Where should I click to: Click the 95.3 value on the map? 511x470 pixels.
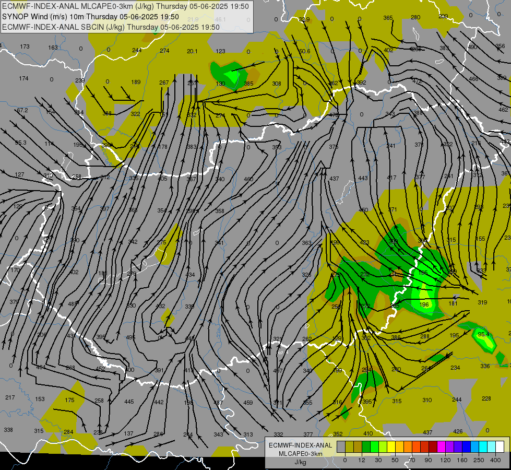click(x=20, y=143)
